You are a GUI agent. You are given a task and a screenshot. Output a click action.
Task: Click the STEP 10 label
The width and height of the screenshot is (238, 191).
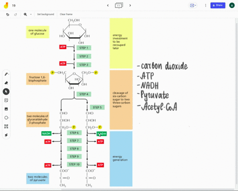tap(74, 164)
